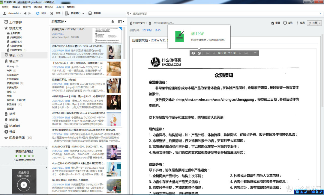This screenshot has width=324, height=195.
Task: Open the 地图集 atlas view
Action: tap(11, 120)
